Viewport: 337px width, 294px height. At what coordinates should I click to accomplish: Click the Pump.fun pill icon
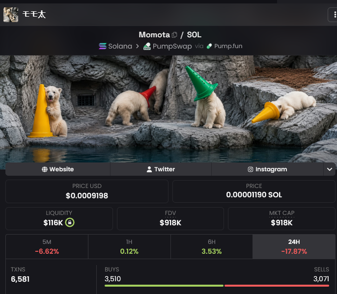tap(209, 46)
